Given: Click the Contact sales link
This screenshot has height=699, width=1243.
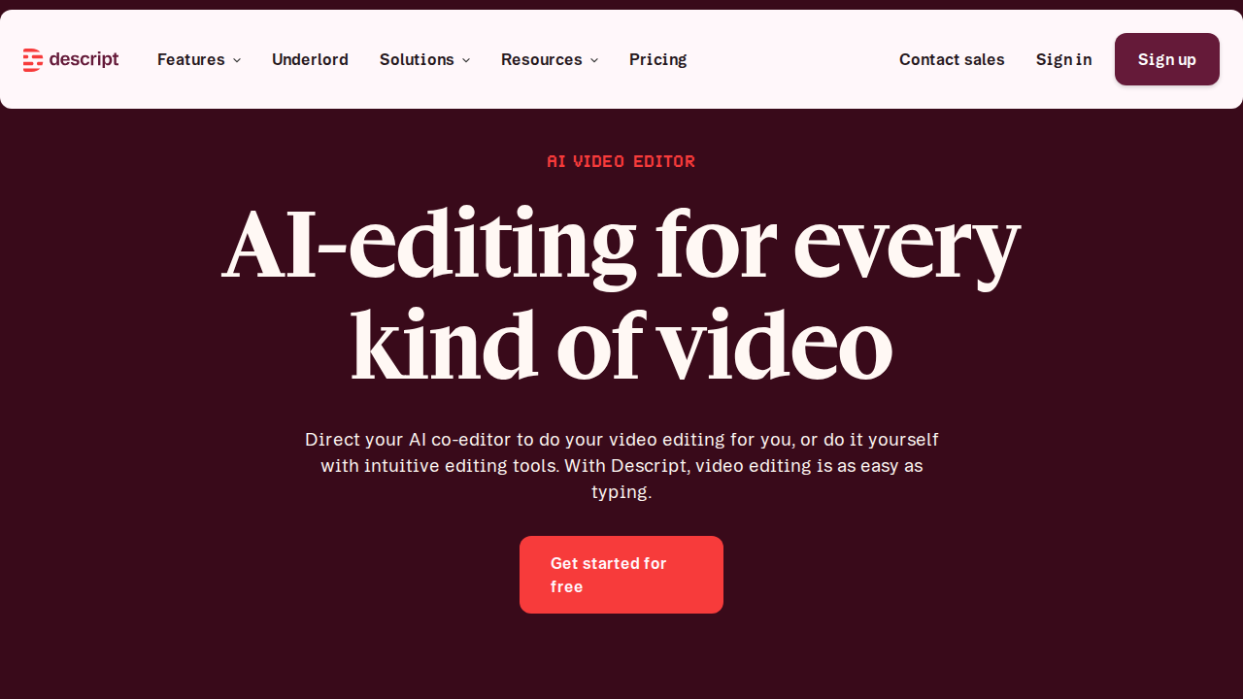Looking at the screenshot, I should click(x=952, y=59).
